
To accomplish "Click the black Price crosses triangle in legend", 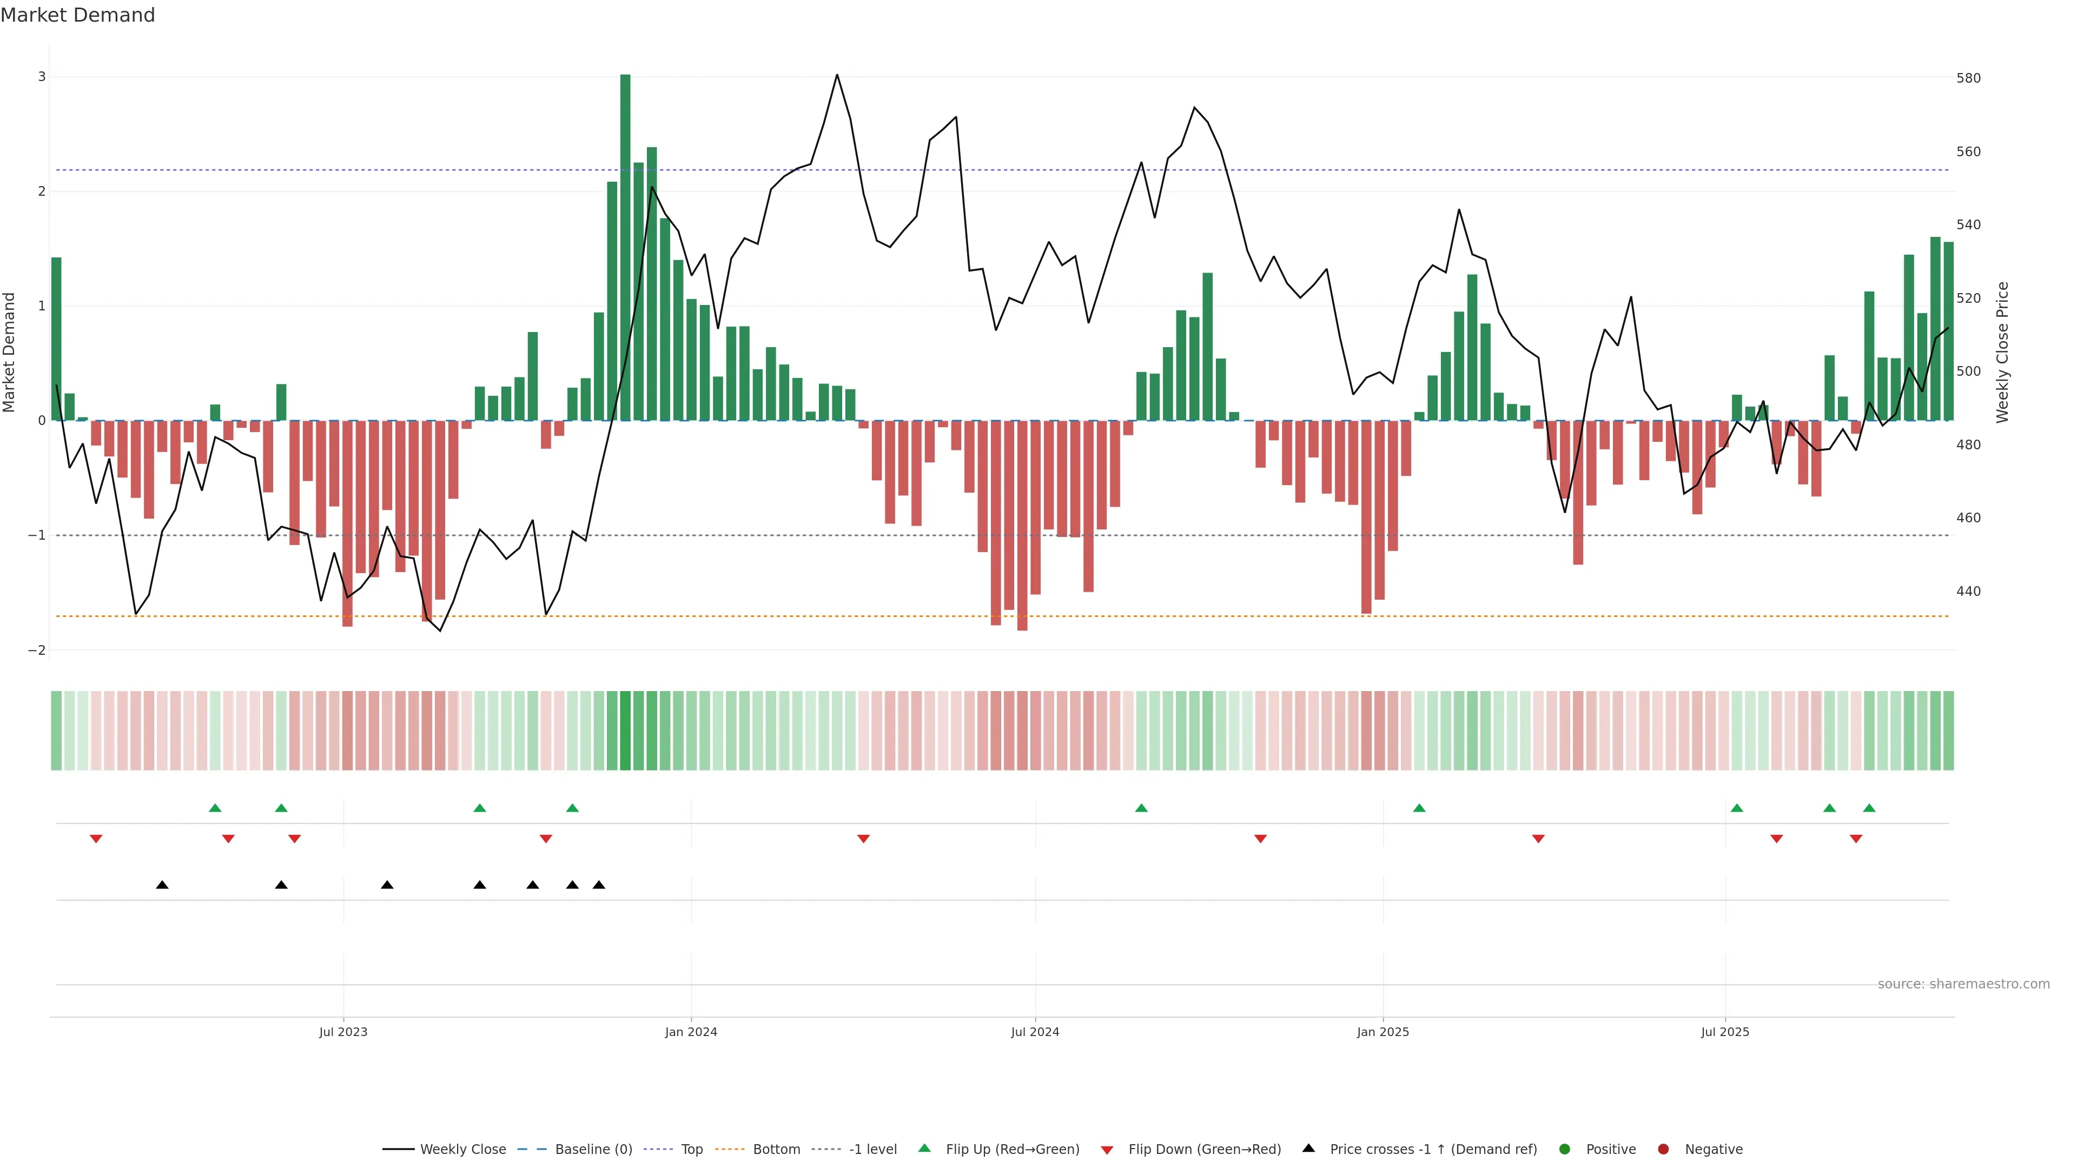I will click(1308, 1149).
